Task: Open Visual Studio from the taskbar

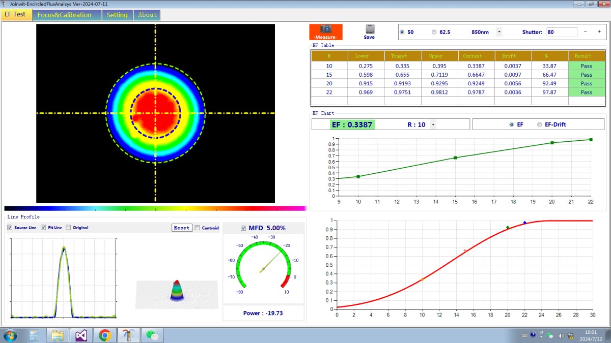Action: [x=81, y=335]
